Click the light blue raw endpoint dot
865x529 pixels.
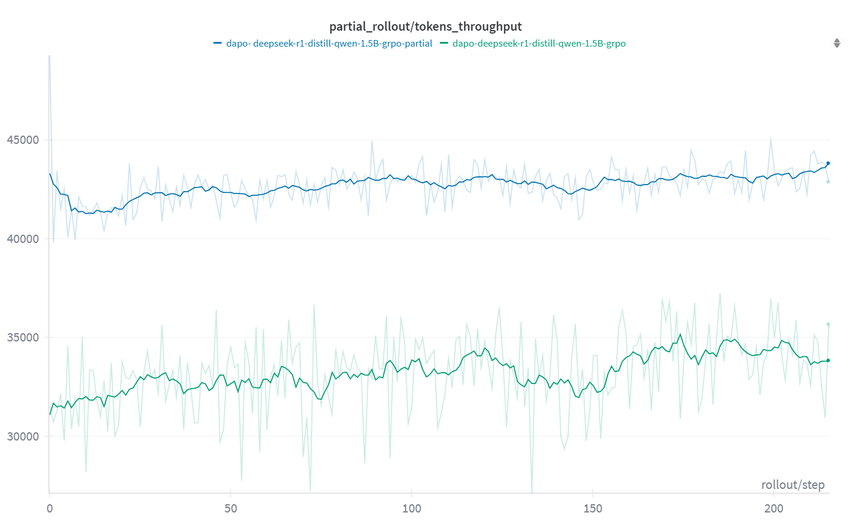828,182
